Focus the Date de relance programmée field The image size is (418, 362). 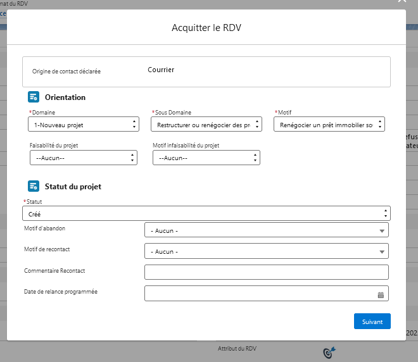[x=260, y=294]
